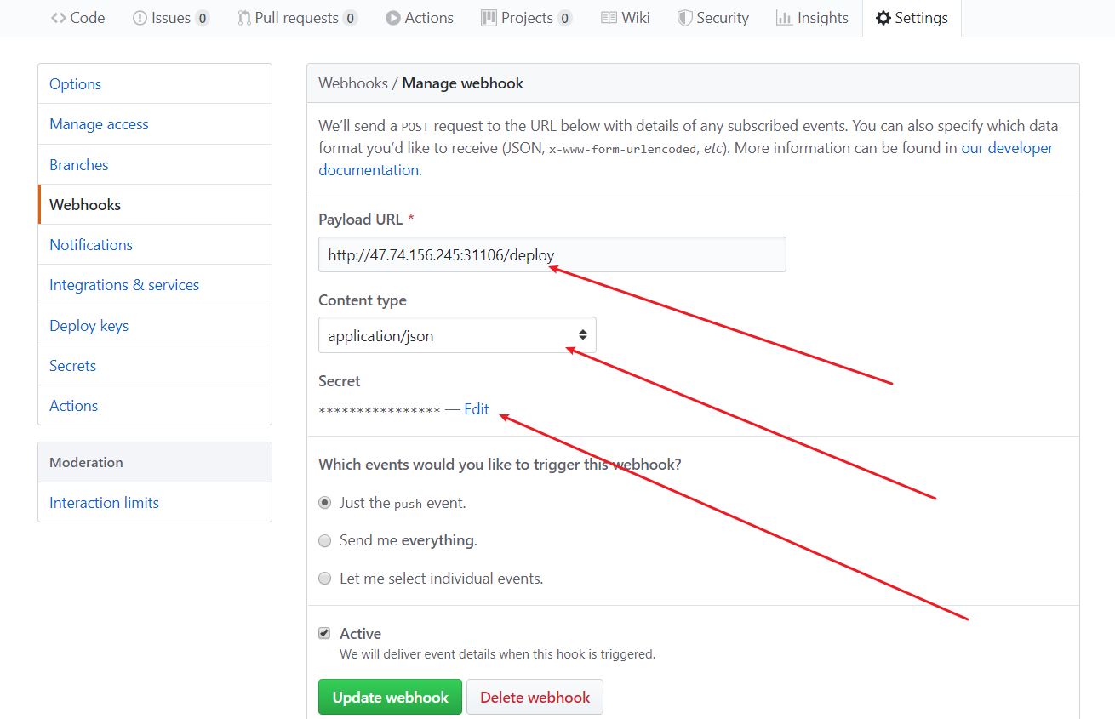Enable 'Let me select individual events'
The height and width of the screenshot is (719, 1115).
click(x=324, y=578)
